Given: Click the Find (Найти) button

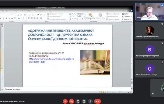Looking at the screenshot, I should [125, 14].
